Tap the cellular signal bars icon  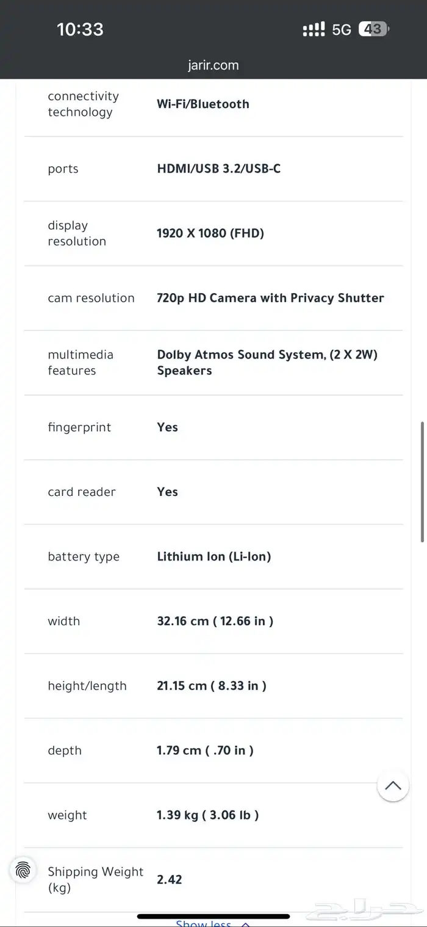click(x=314, y=29)
